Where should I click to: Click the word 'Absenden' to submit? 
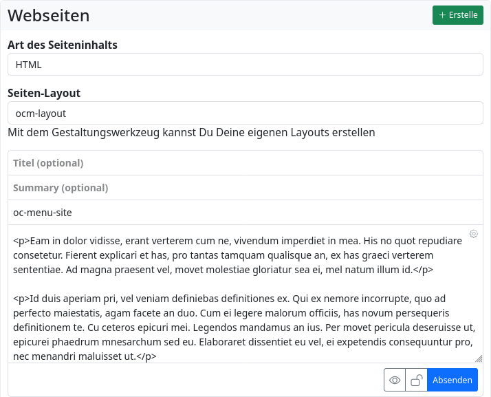point(452,380)
